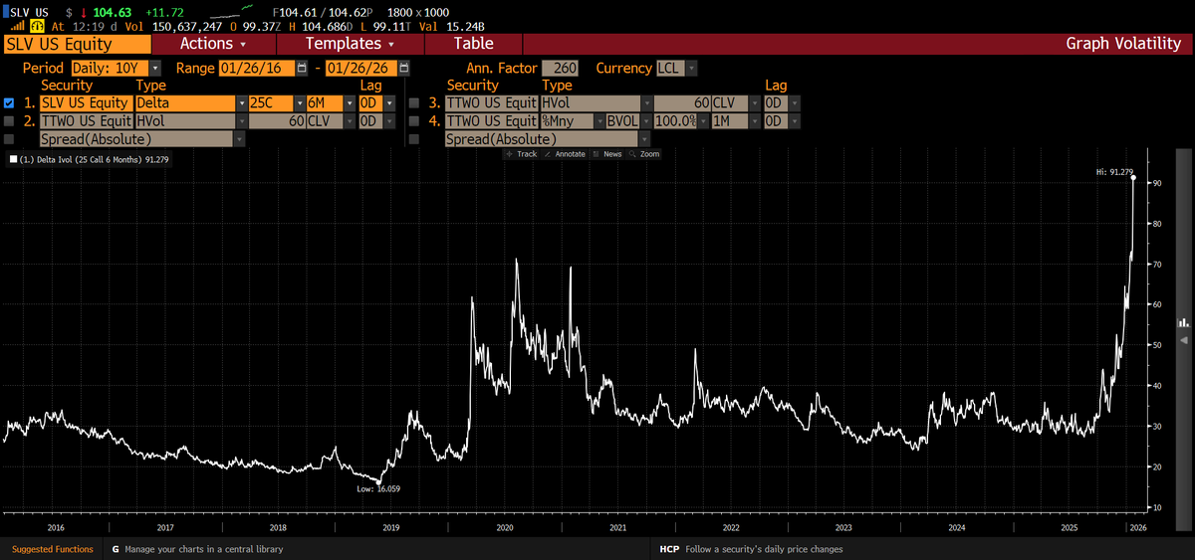The height and width of the screenshot is (560, 1195).
Task: Expand left Spread(Absolute) dropdown
Action: (x=240, y=139)
